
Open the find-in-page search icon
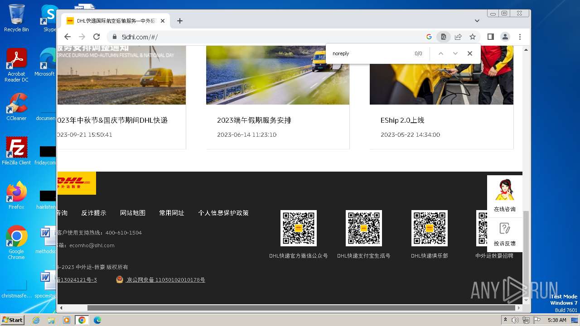pyautogui.click(x=444, y=37)
